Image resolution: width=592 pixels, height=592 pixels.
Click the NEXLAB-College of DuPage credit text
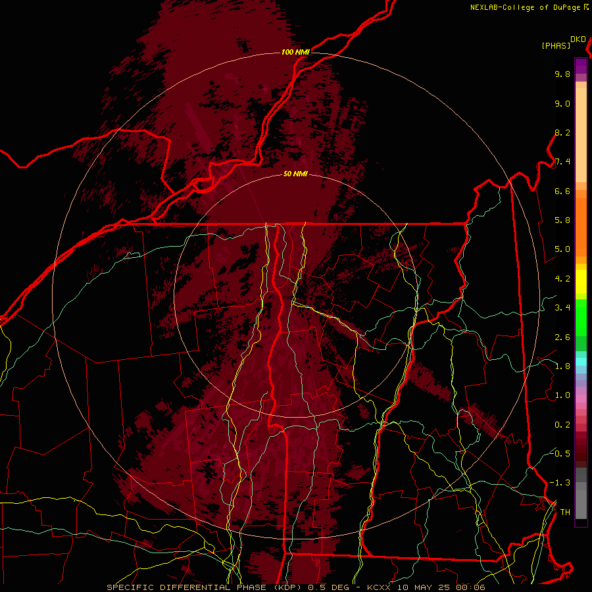pos(530,7)
